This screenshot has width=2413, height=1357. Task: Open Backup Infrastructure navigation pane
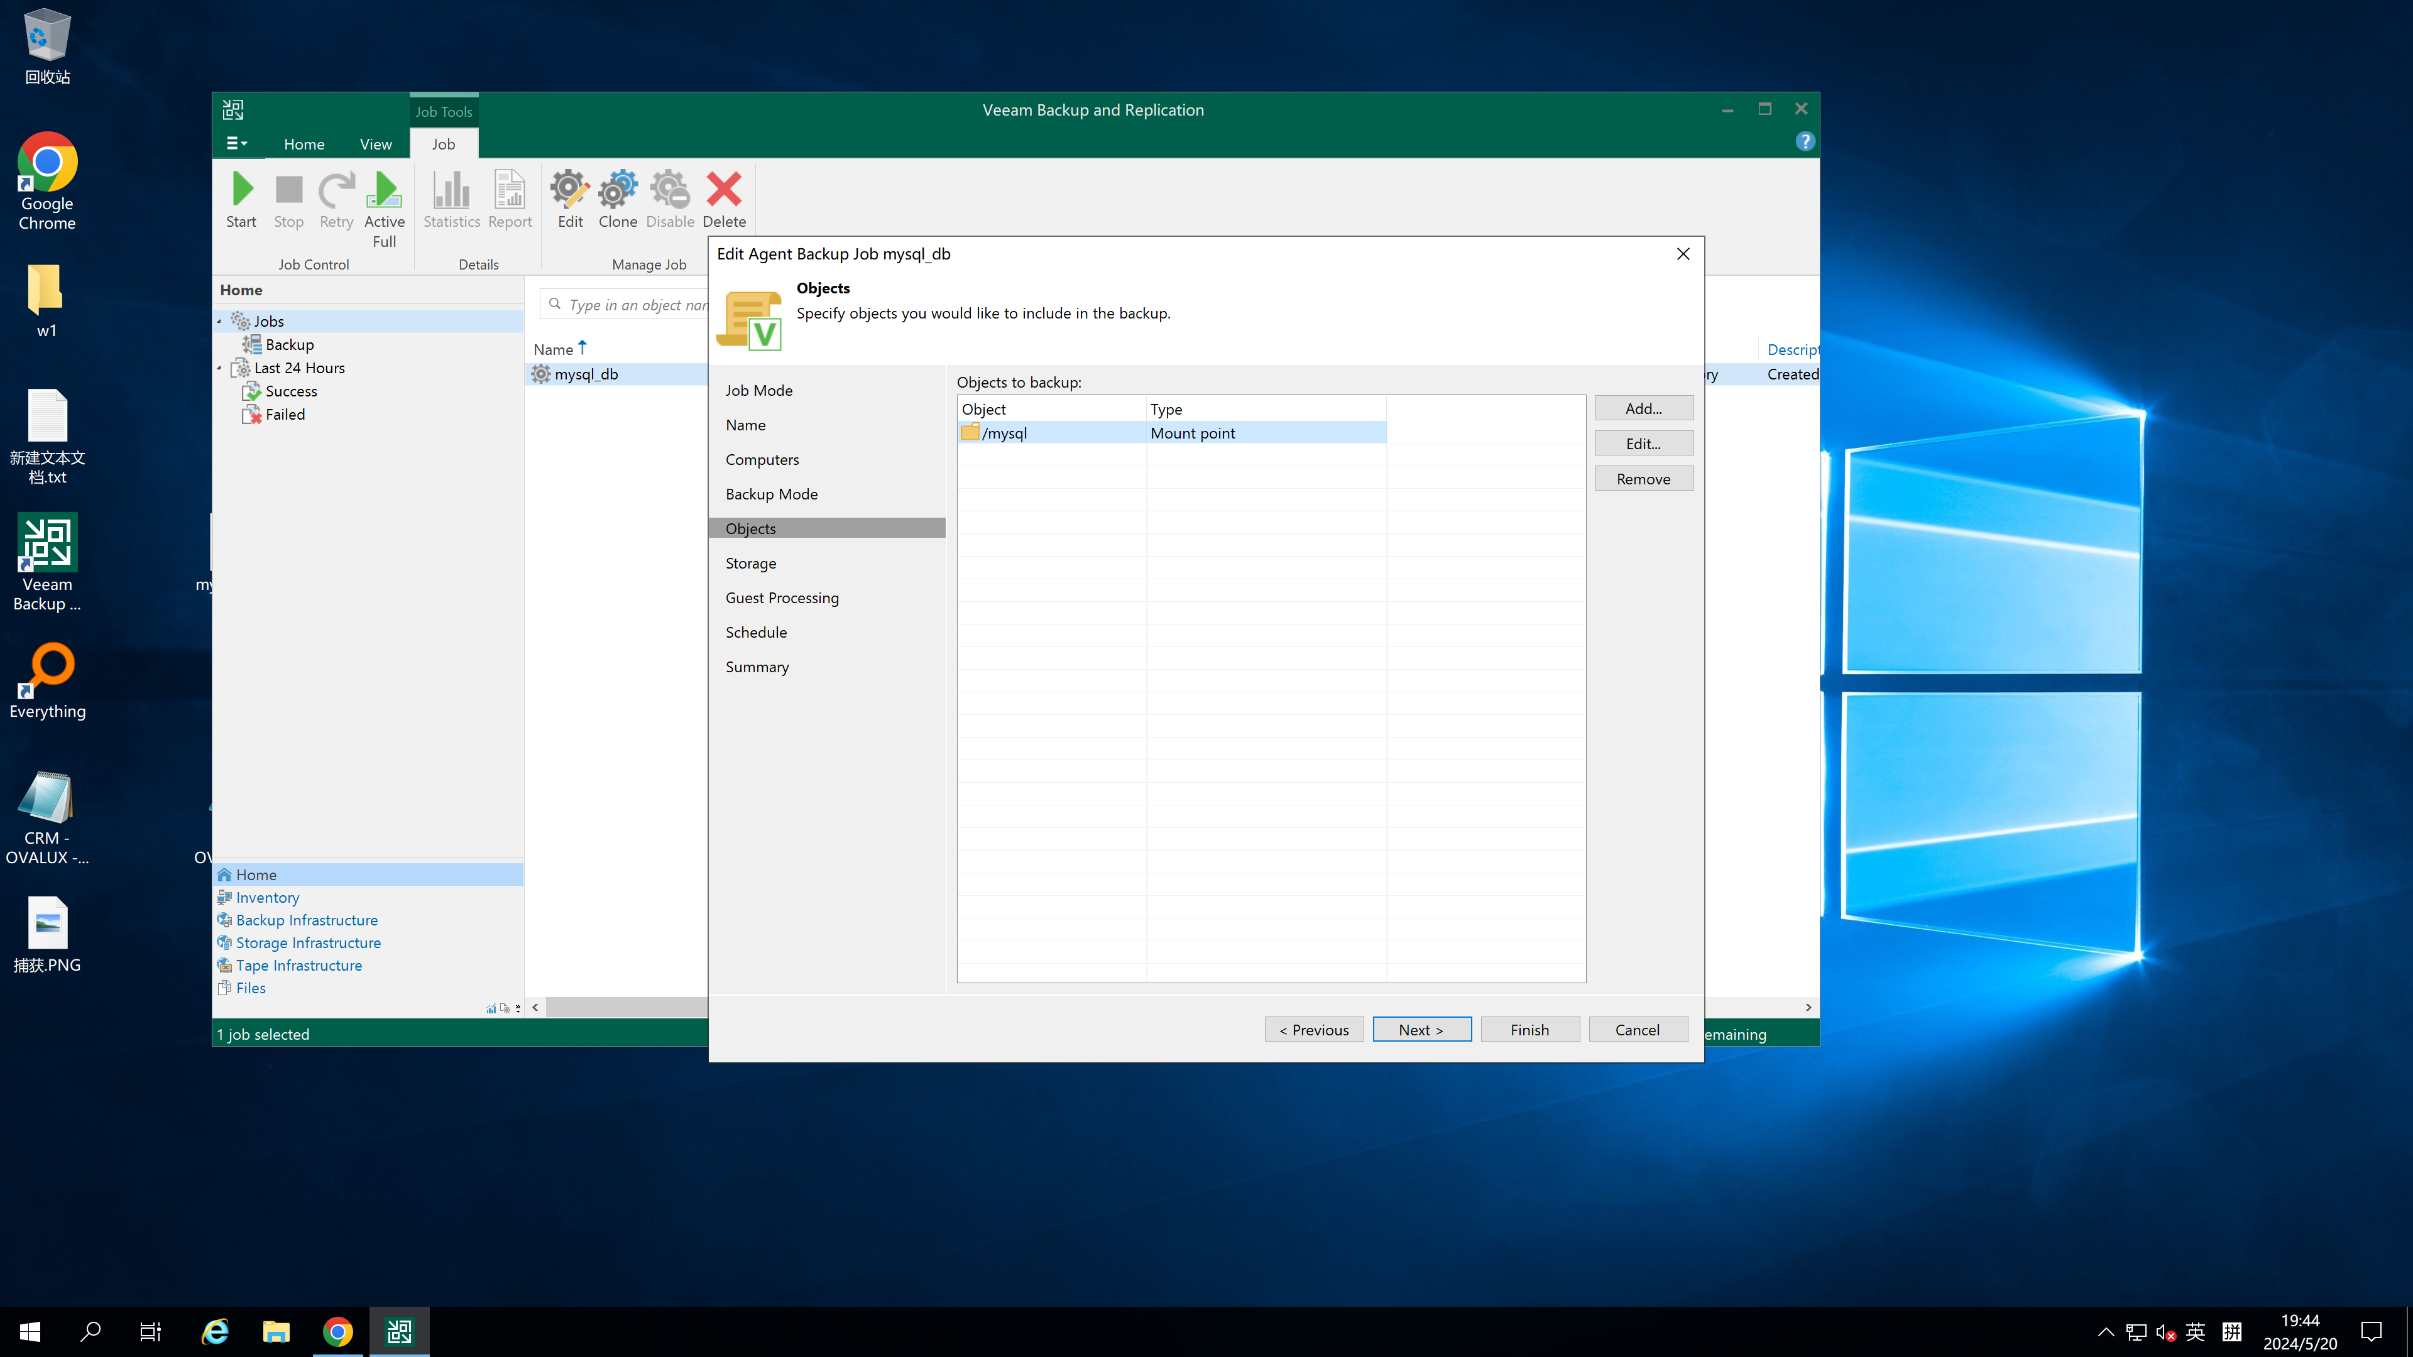[306, 920]
